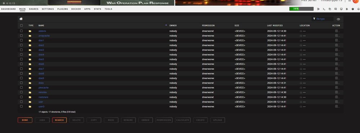Image resolution: width=360 pixels, height=133 pixels.
Task: Click the file manager copy icon
Action: (330, 9)
